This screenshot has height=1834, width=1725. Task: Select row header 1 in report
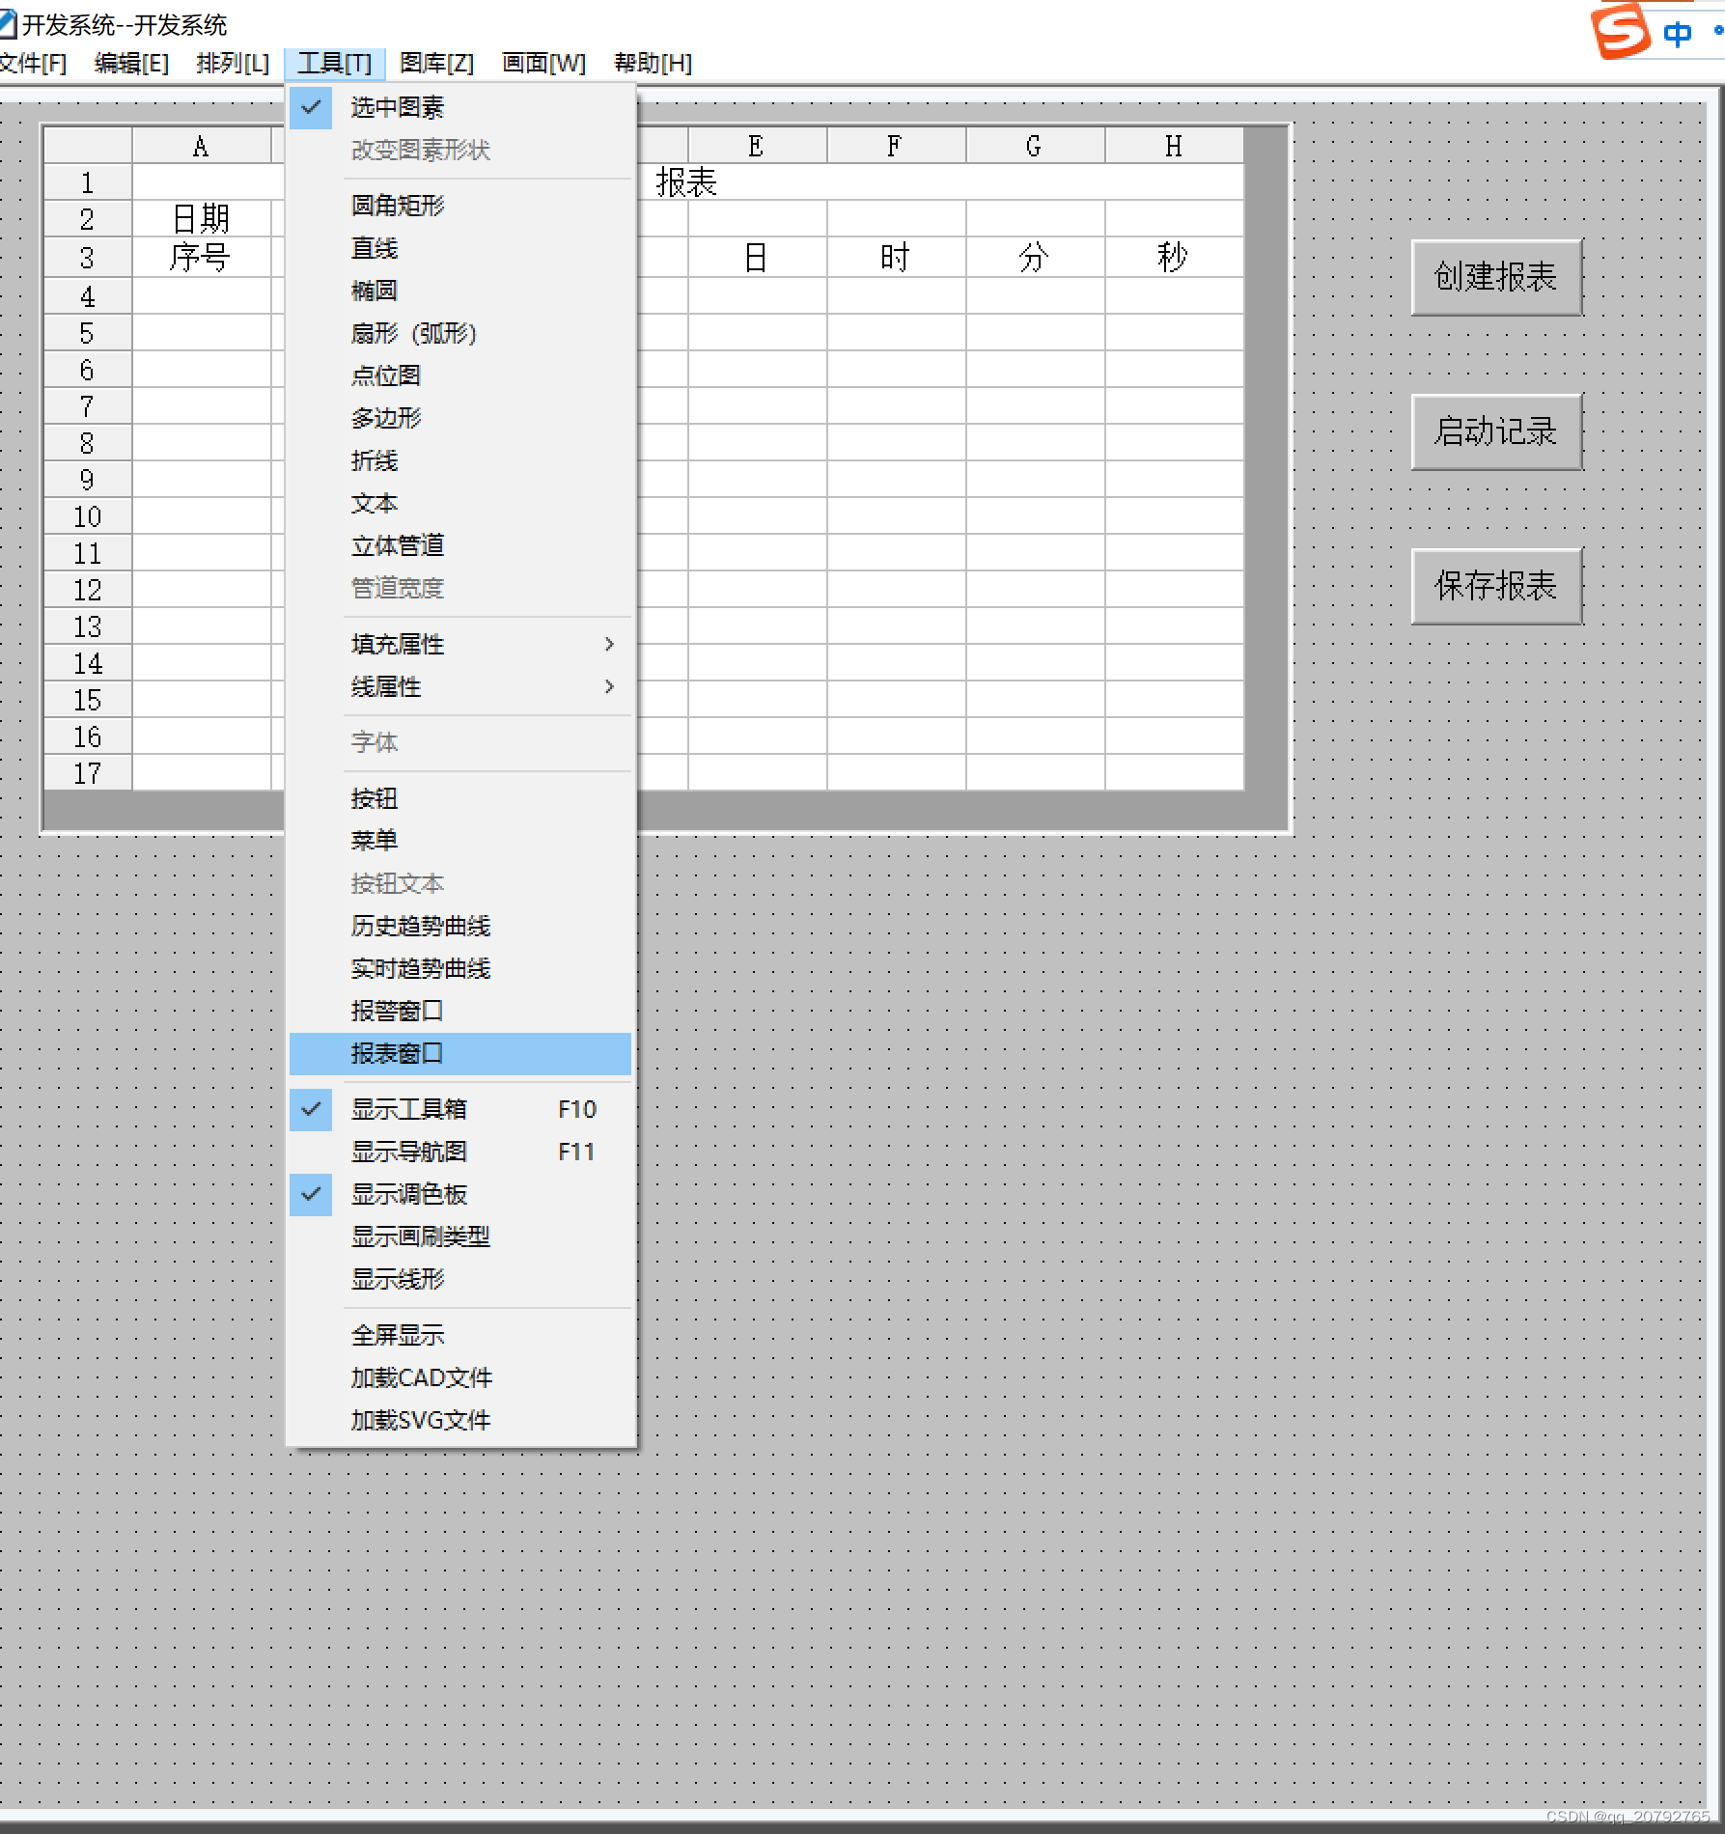click(88, 182)
